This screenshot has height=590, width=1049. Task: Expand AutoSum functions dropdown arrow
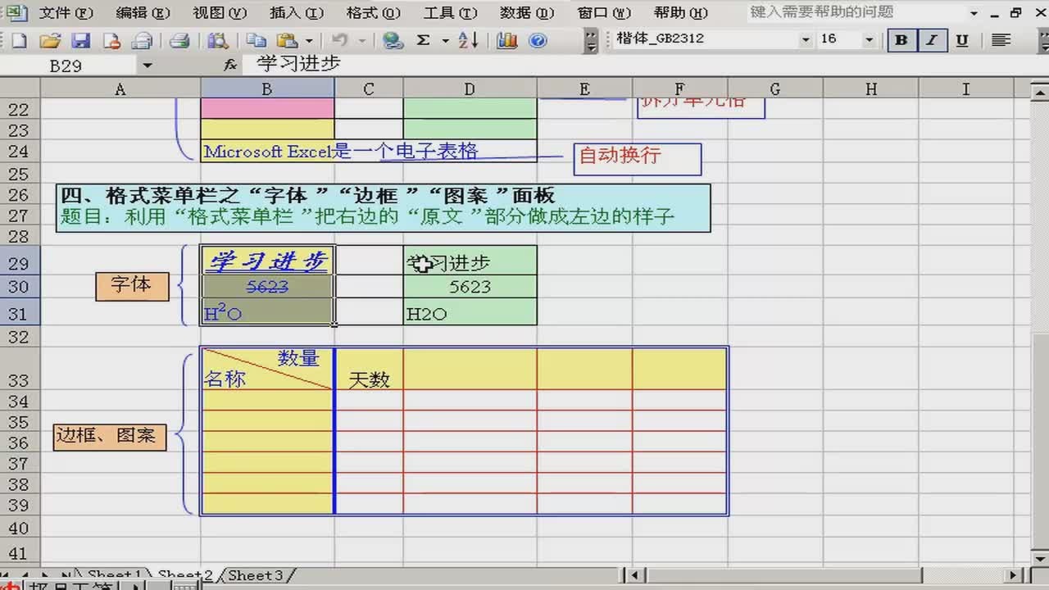click(x=445, y=40)
